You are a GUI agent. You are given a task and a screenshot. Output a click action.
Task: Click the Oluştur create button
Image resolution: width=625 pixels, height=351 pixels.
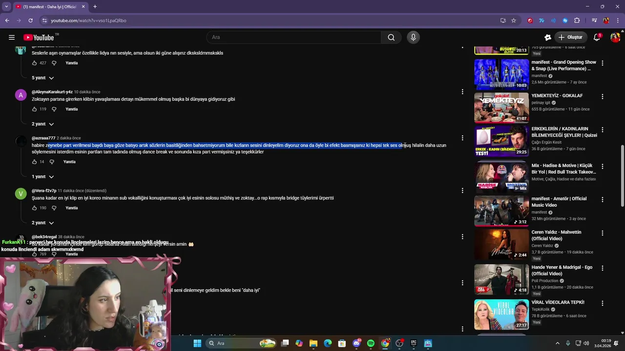[x=570, y=37]
